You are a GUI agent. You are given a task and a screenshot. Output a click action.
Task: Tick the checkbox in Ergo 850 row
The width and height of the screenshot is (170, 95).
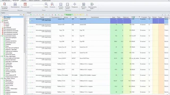tap(30, 43)
